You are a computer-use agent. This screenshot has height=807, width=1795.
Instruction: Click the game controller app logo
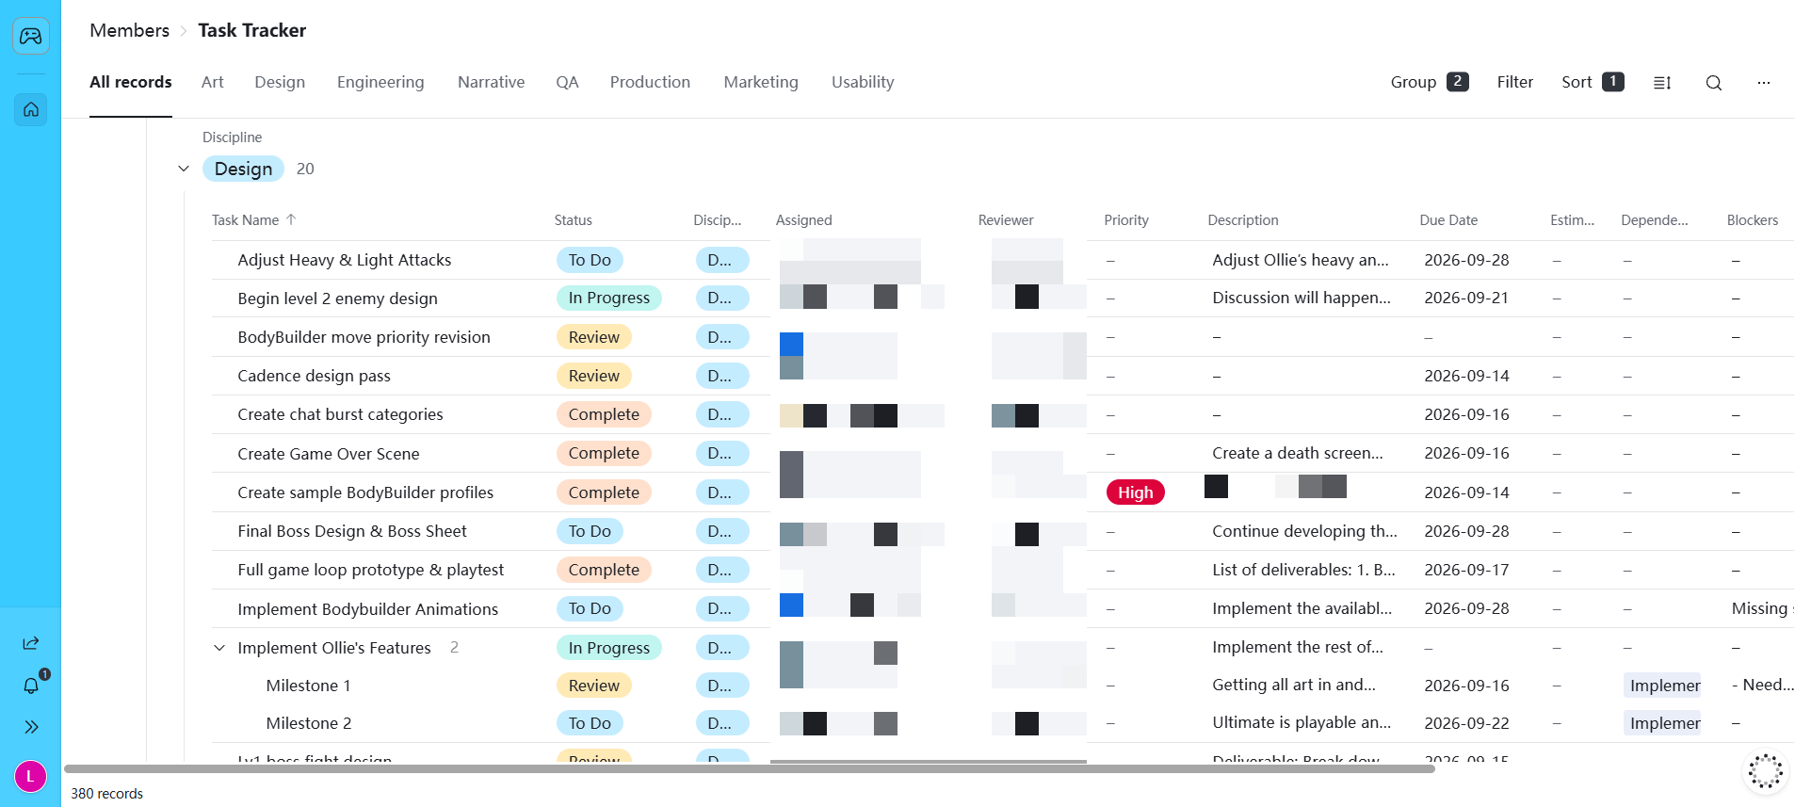coord(31,36)
